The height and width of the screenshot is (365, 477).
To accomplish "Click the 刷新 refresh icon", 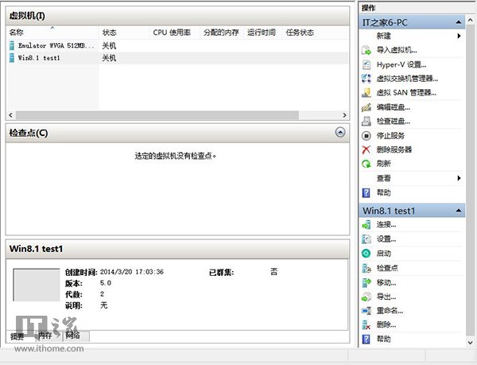I will pyautogui.click(x=366, y=164).
